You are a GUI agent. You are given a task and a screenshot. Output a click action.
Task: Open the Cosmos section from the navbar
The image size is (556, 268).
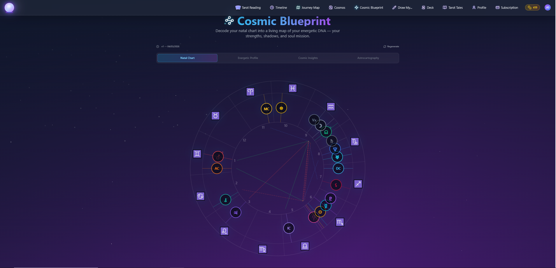click(337, 7)
